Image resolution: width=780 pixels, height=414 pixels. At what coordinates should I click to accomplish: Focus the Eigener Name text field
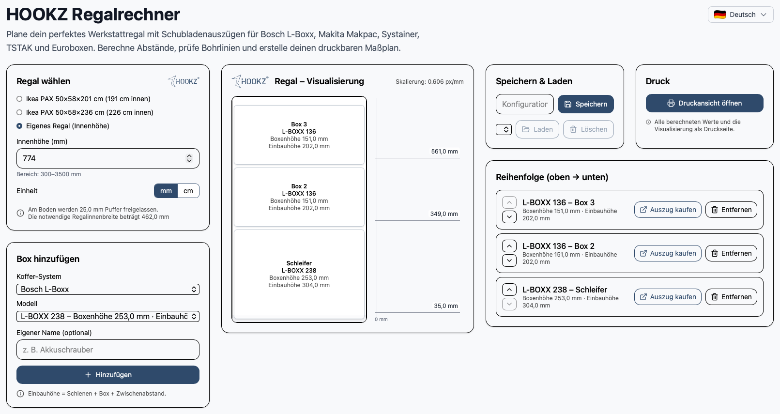coord(107,350)
